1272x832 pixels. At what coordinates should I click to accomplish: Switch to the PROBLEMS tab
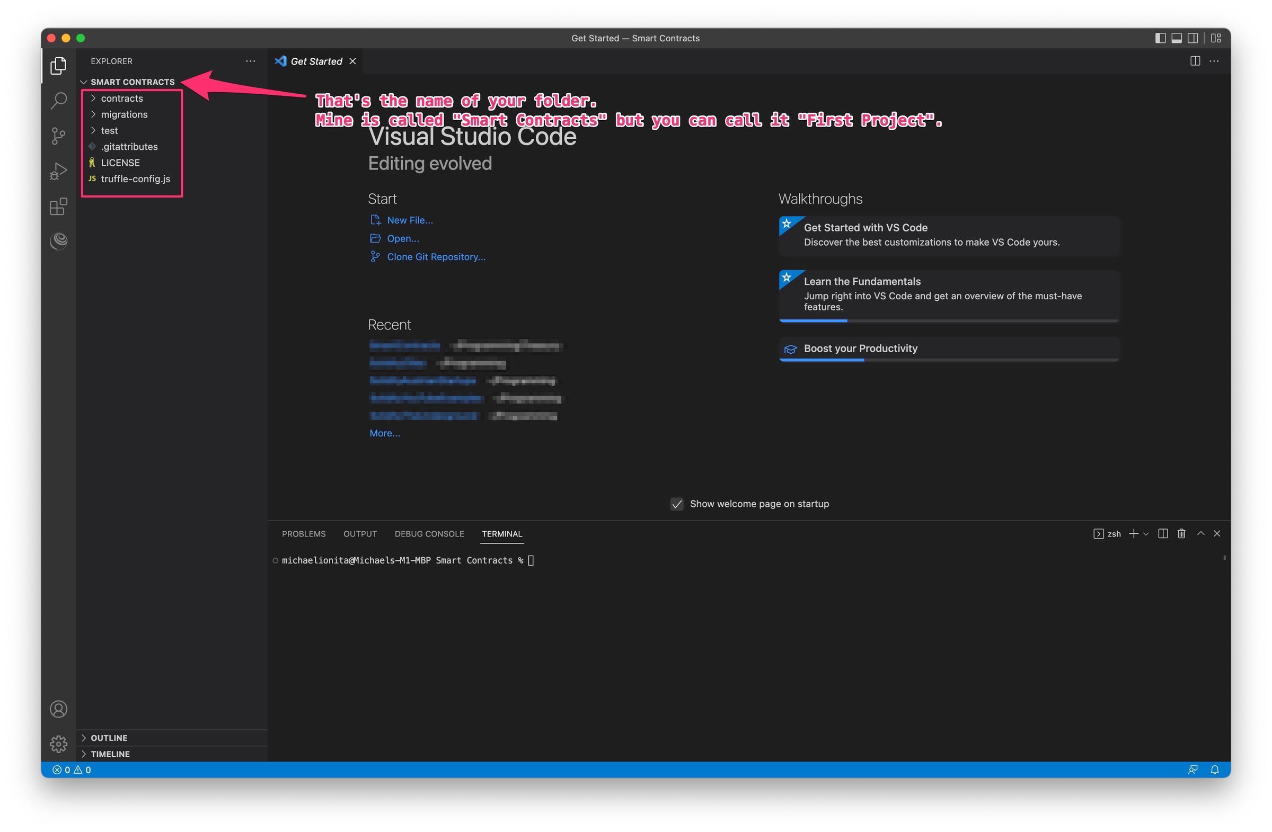tap(304, 534)
